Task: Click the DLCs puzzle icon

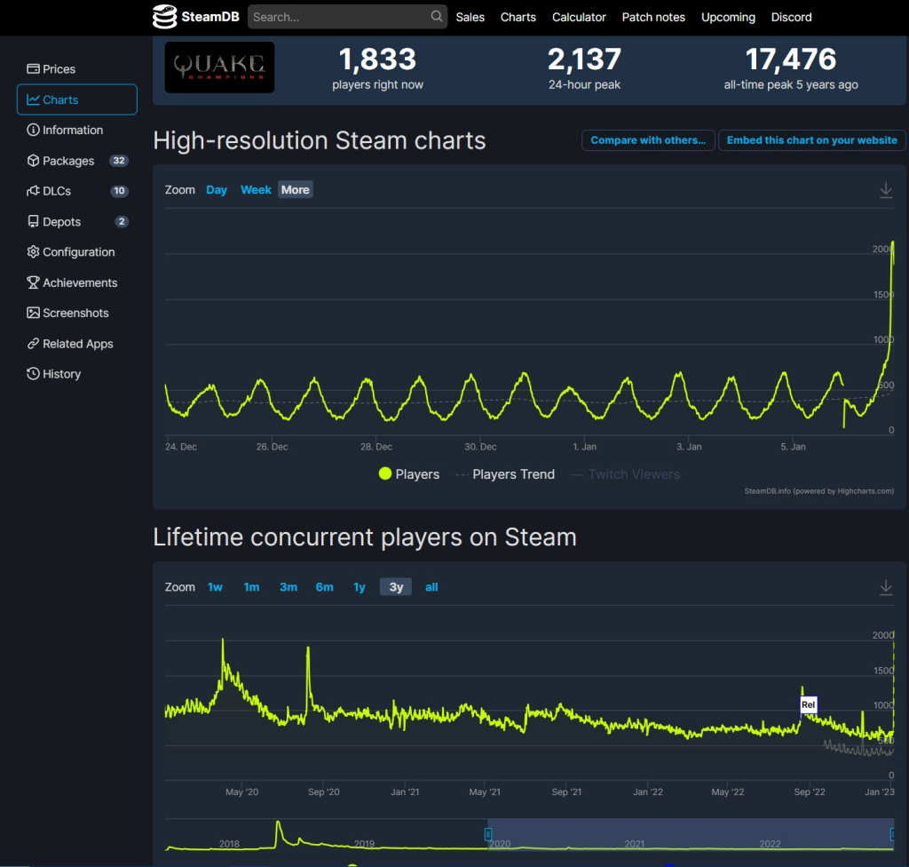Action: (33, 191)
